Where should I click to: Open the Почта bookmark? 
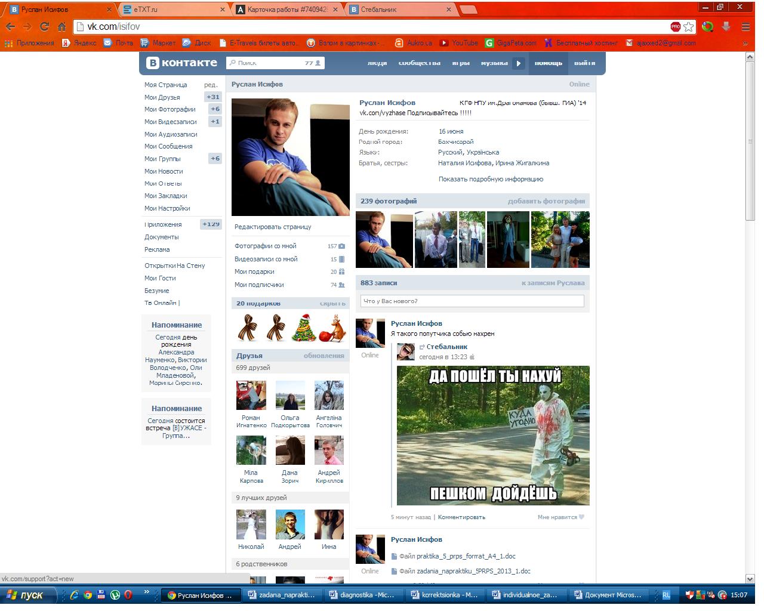tap(118, 43)
